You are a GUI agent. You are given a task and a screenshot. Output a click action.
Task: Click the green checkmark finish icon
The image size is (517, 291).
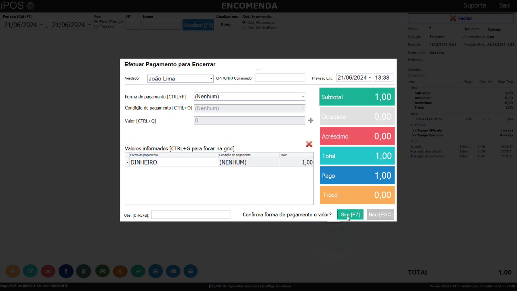point(138,271)
